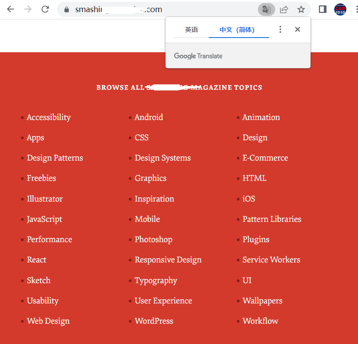Click the User Experience link
This screenshot has width=358, height=344.
click(x=163, y=301)
